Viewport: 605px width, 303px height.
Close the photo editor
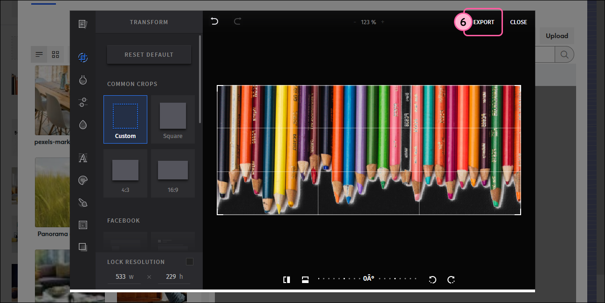pyautogui.click(x=518, y=22)
